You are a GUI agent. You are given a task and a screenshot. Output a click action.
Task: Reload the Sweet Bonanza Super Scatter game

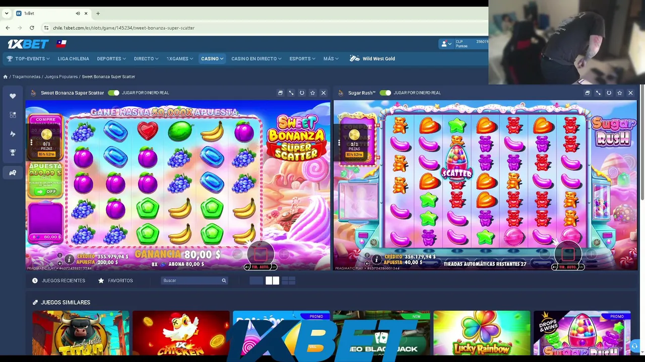click(x=302, y=93)
